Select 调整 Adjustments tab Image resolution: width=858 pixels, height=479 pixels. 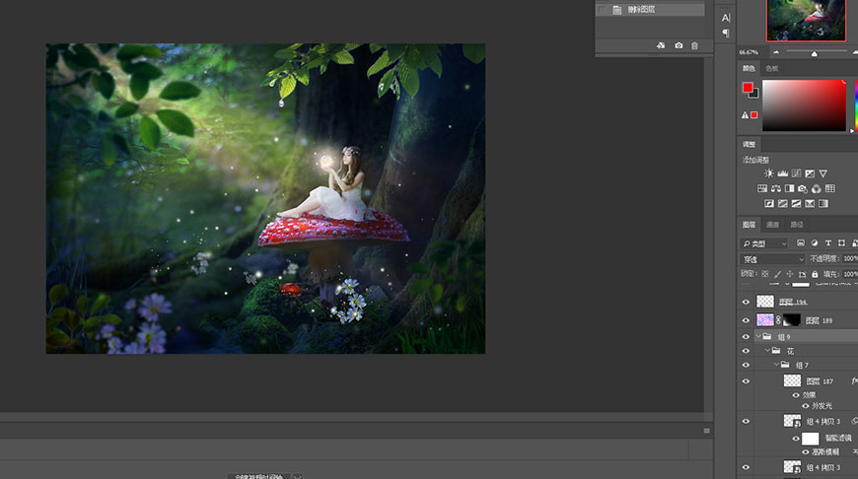[x=749, y=144]
